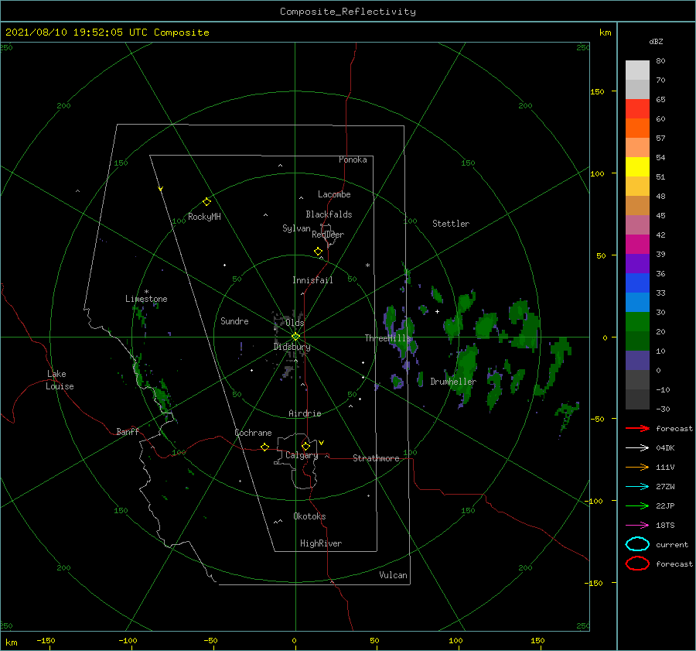Click the Strathmore label
Image resolution: width=696 pixels, height=651 pixels.
(x=376, y=458)
